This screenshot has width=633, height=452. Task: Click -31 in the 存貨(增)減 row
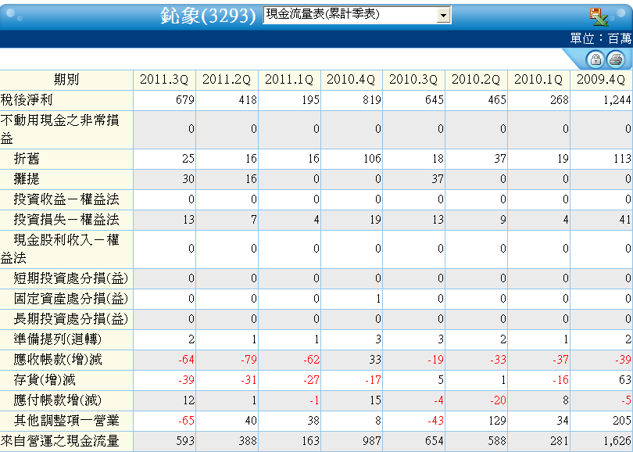pyautogui.click(x=249, y=380)
